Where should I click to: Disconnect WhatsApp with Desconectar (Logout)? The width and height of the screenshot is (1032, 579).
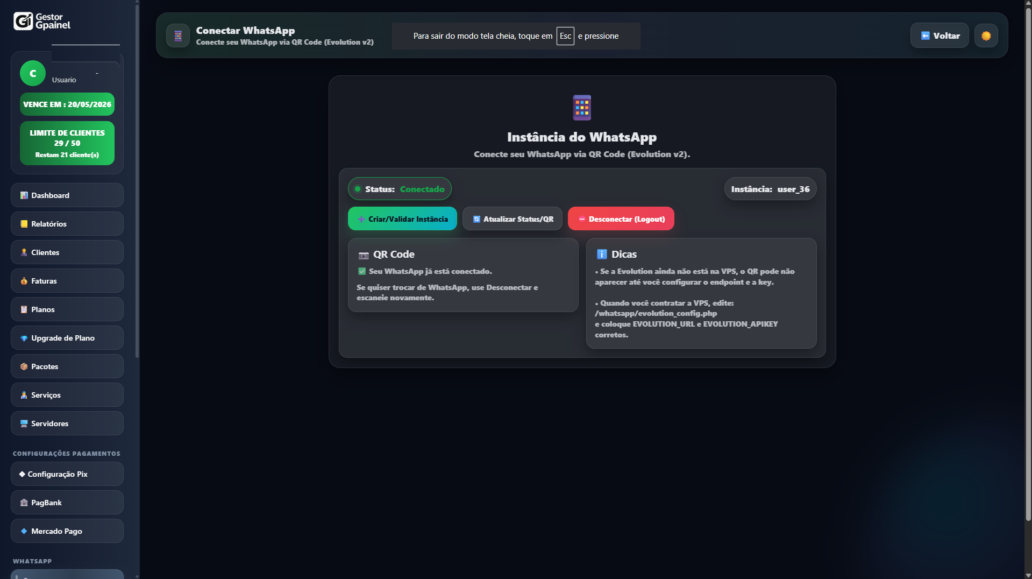[x=621, y=218]
